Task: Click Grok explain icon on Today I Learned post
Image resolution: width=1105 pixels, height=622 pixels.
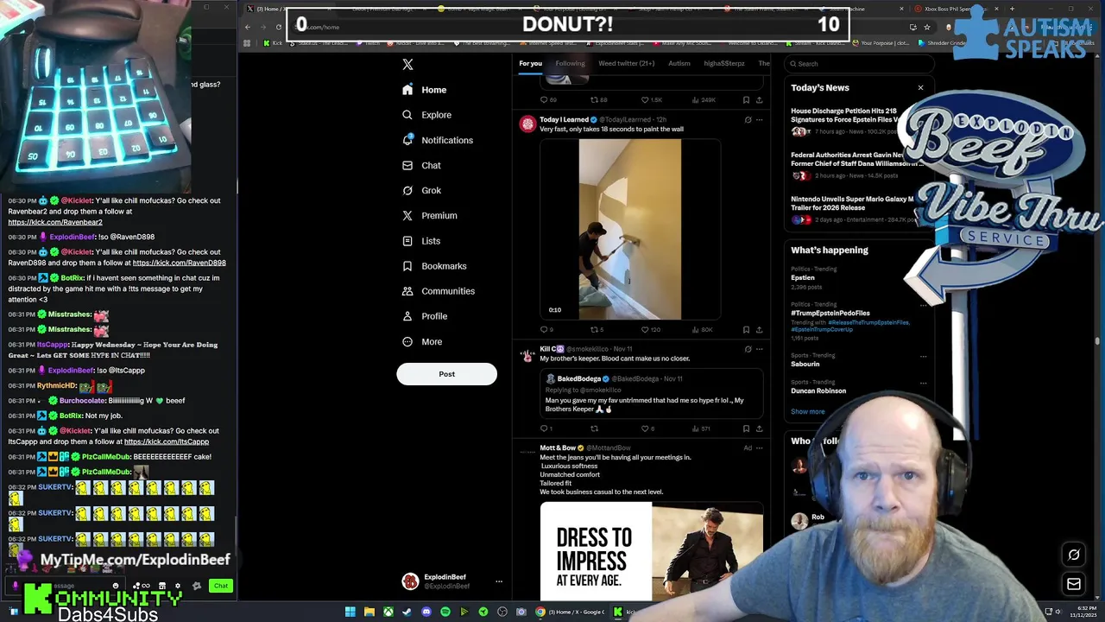Action: (748, 119)
